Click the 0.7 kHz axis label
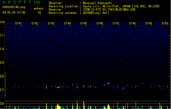Viewport: 171px width, 109px height. pyautogui.click(x=2, y=90)
